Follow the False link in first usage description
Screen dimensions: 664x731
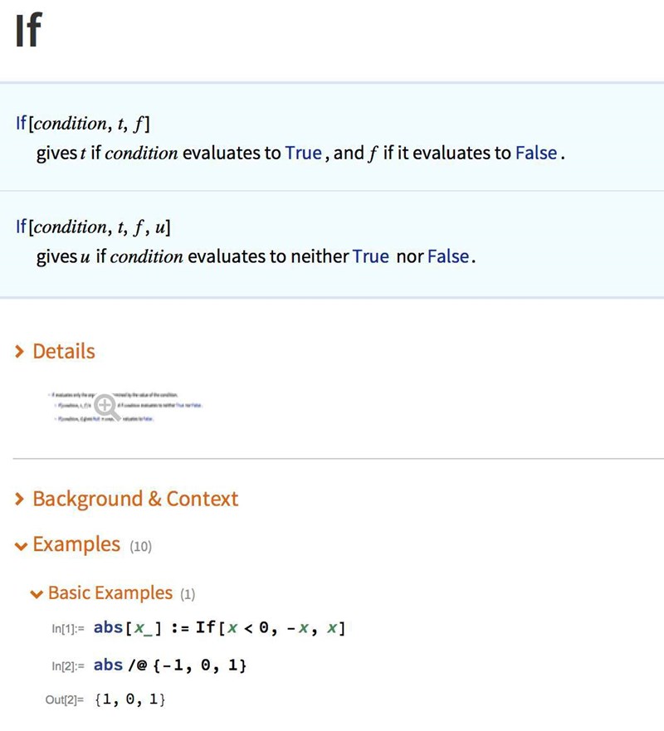(x=536, y=154)
